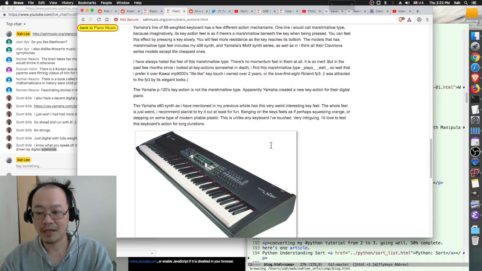Screen dimensions: 482x271
Task: Launch Google Chrome from the Dock
Action: (475, 57)
